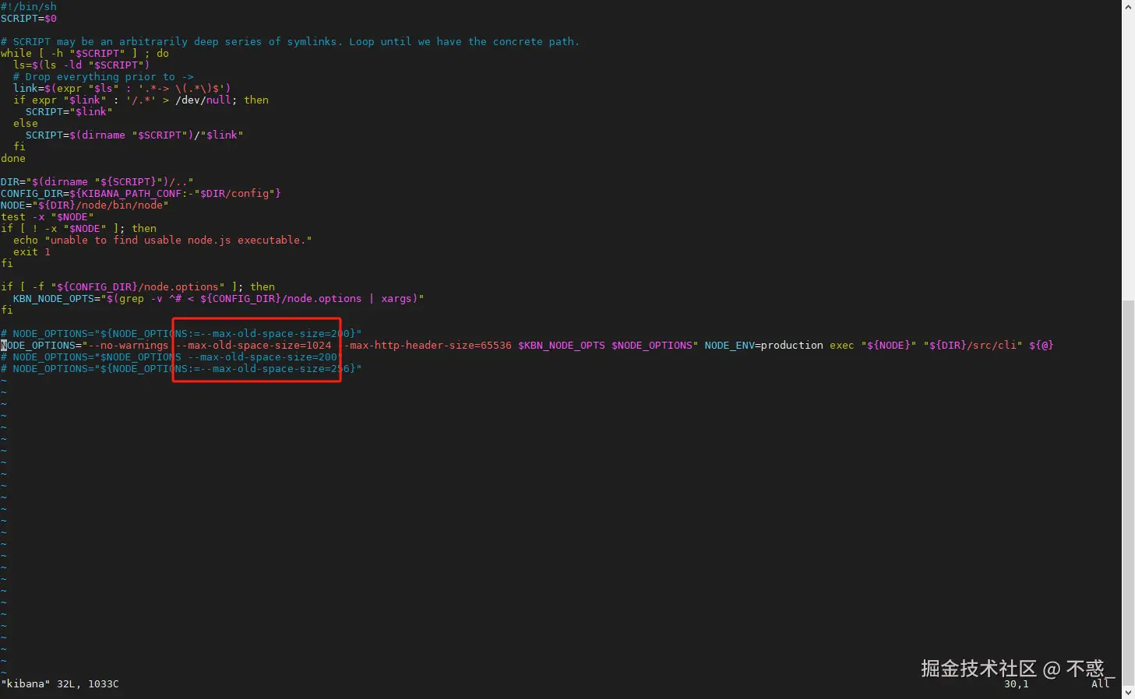Click the 'echo "unable to find usable node.js' line

[162, 240]
